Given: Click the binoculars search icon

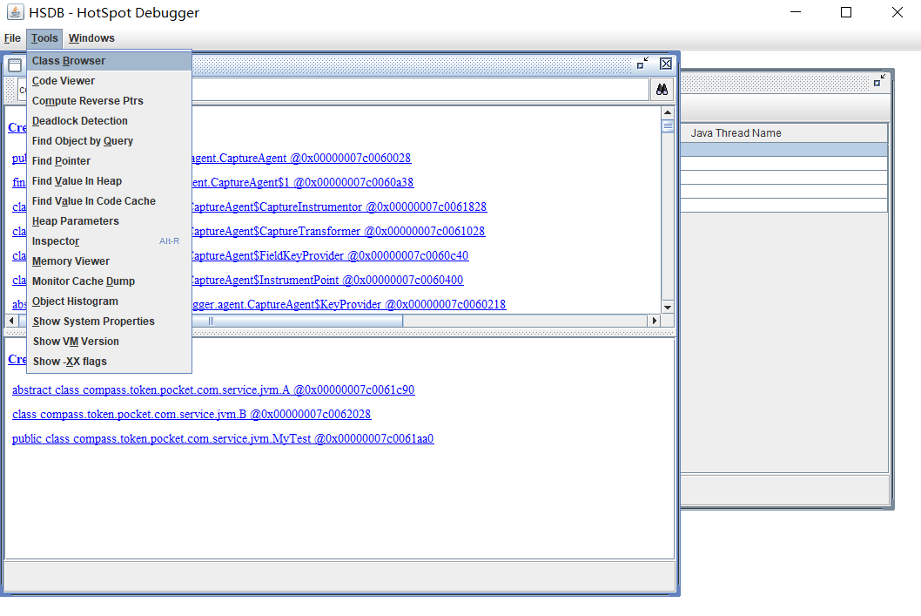Looking at the screenshot, I should pyautogui.click(x=662, y=90).
